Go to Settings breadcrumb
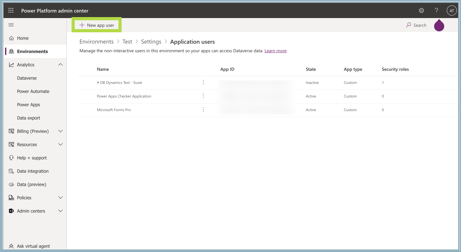 point(151,42)
